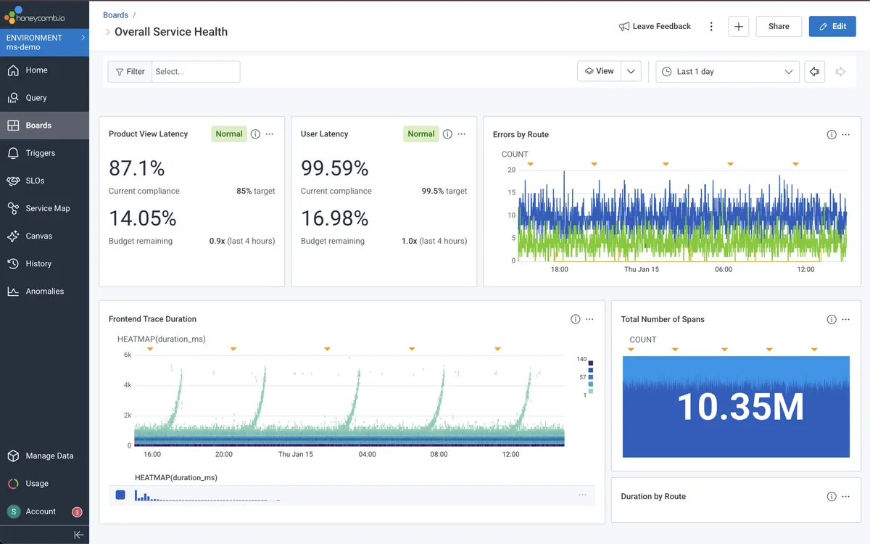Click the User Latency Normal badge
The width and height of the screenshot is (870, 544).
(x=421, y=134)
